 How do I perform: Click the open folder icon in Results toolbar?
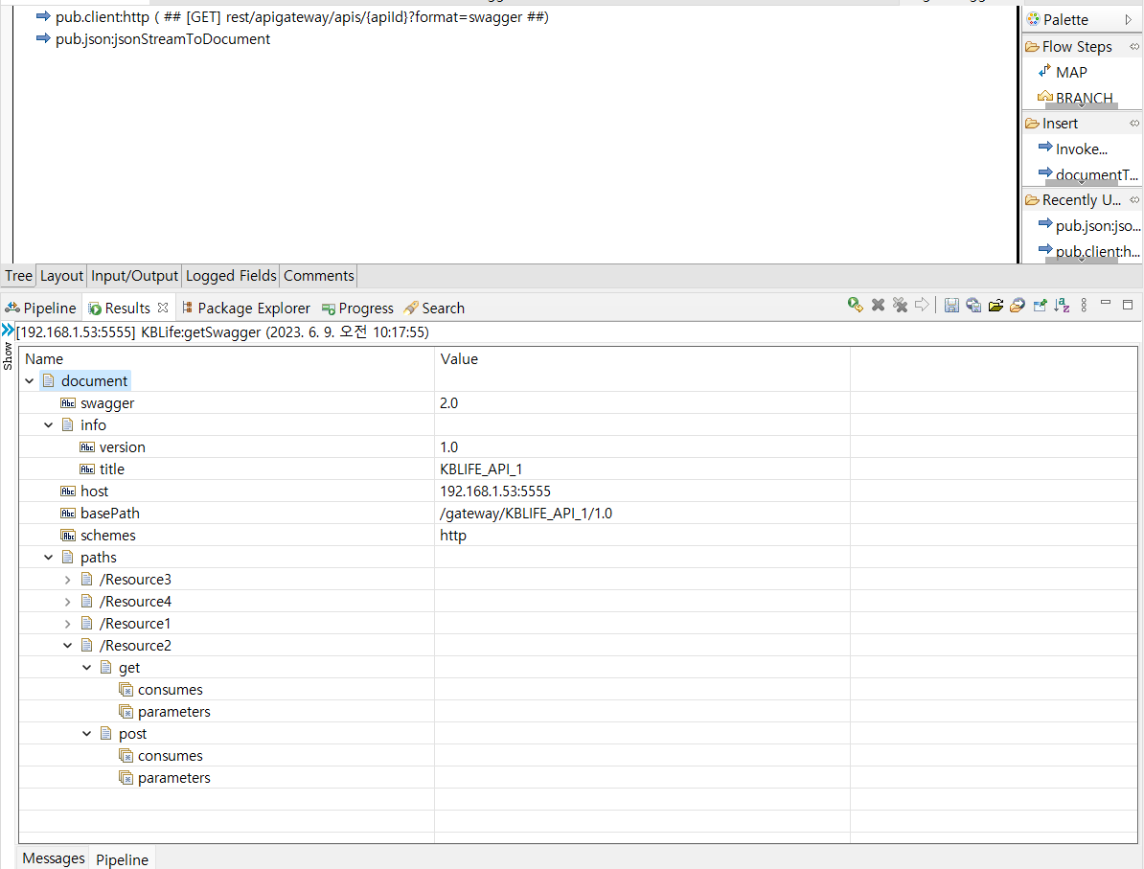coord(995,305)
